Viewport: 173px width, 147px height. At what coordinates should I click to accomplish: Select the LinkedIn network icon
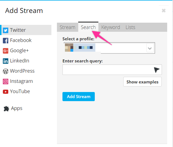[x=6, y=61]
